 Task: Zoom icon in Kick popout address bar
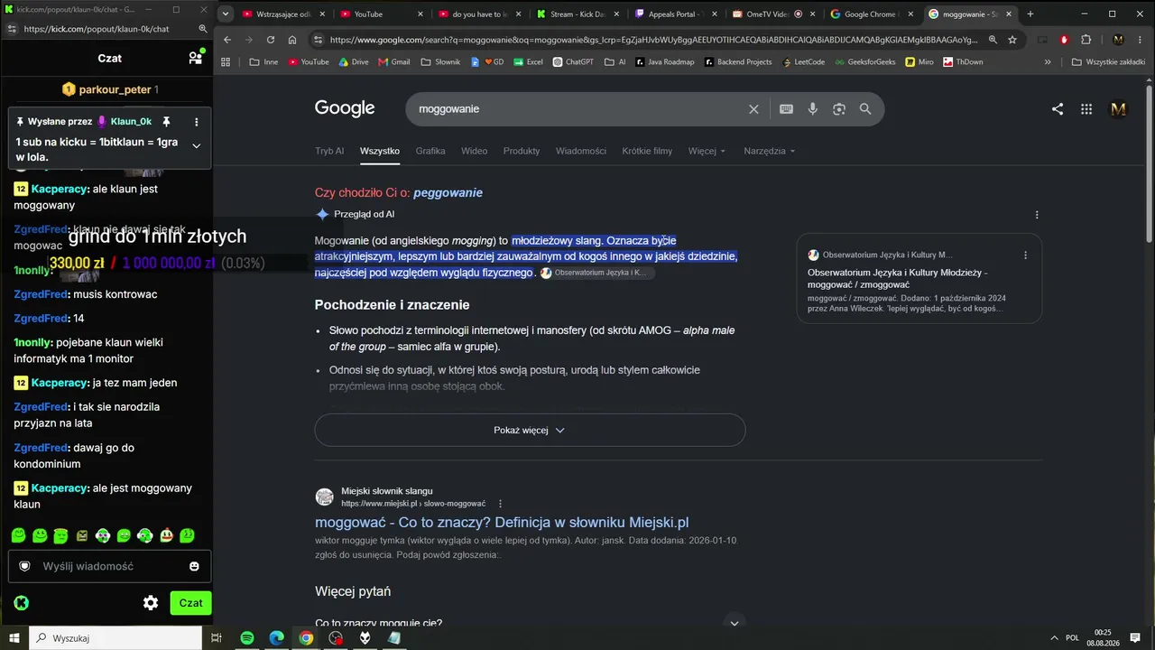click(x=203, y=29)
